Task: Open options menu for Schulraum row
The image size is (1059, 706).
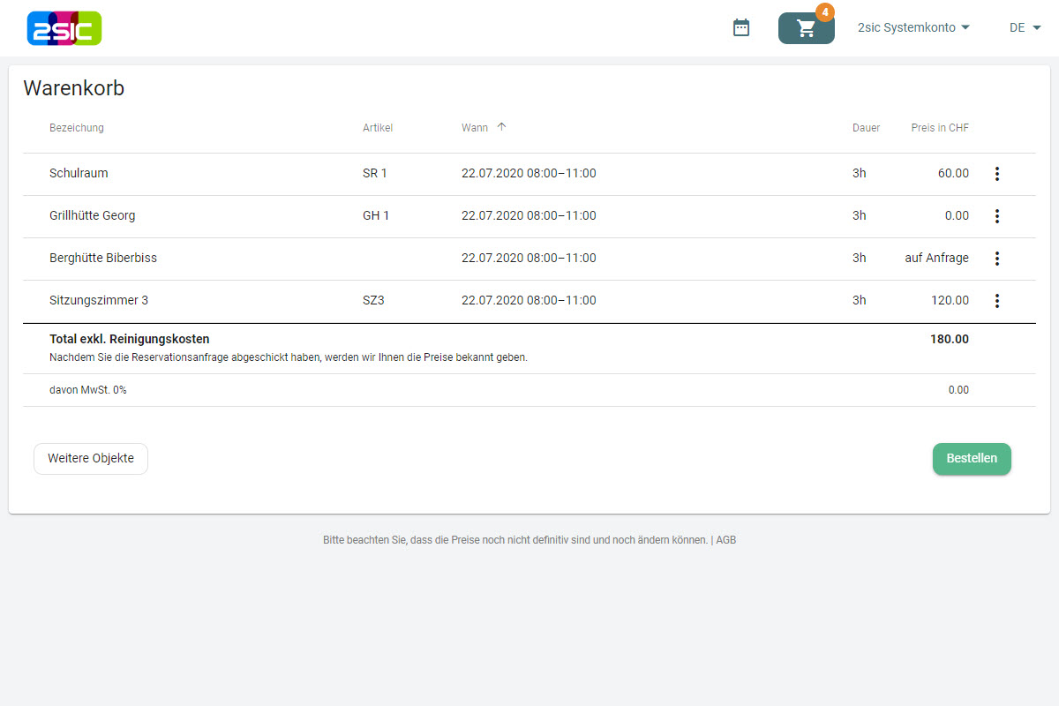Action: coord(997,174)
